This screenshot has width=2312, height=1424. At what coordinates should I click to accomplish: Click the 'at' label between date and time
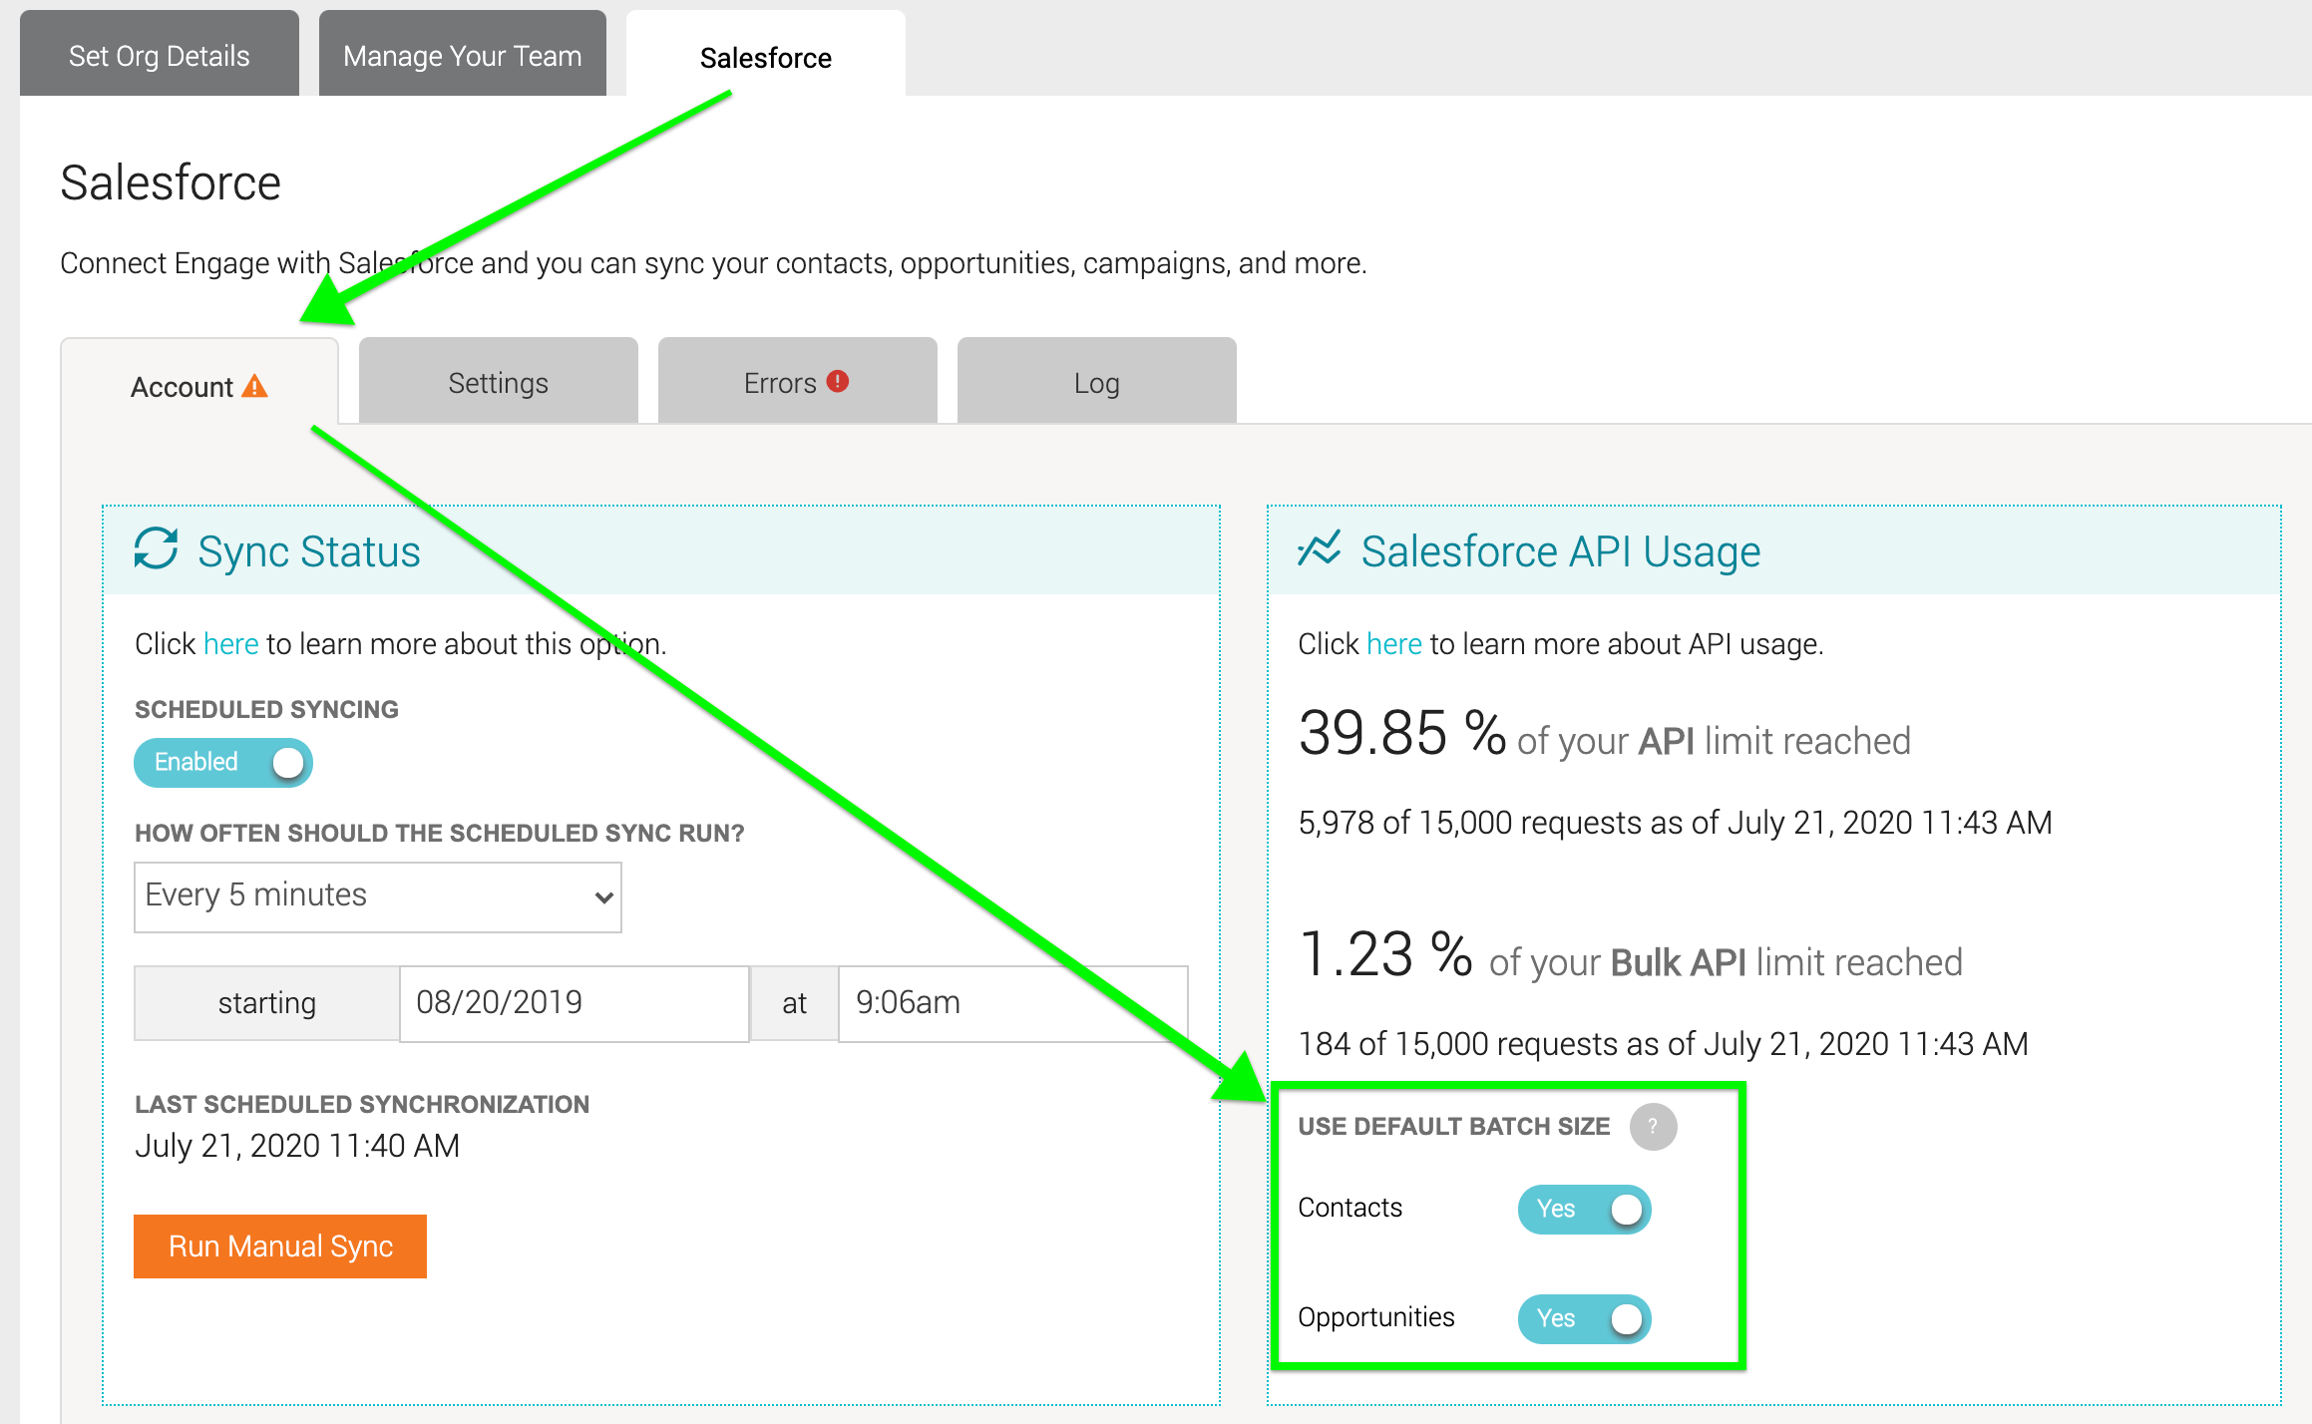pos(794,1003)
